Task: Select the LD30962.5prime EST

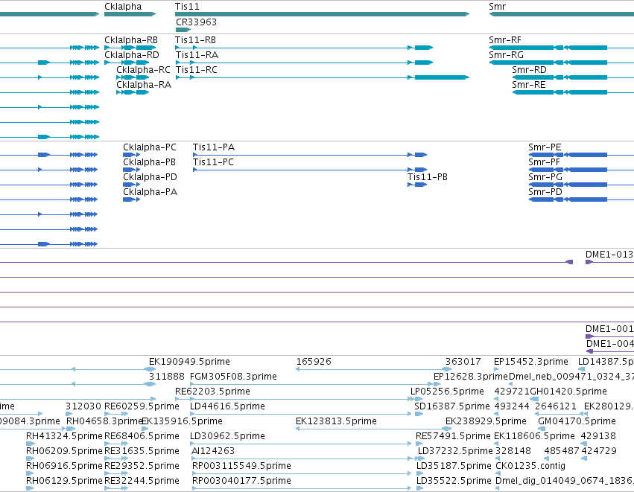Action: (227, 436)
